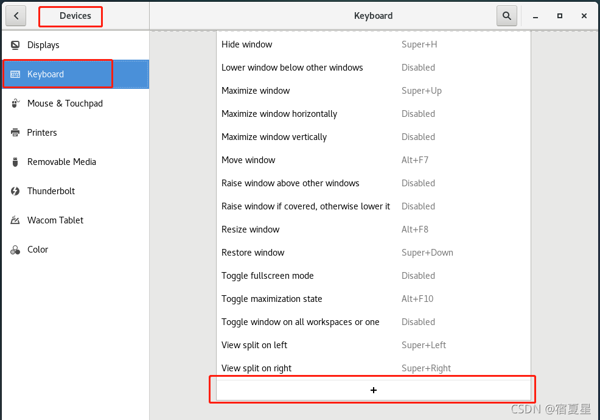Click the Super+Right shortcut value
The image size is (600, 420).
pyautogui.click(x=426, y=368)
